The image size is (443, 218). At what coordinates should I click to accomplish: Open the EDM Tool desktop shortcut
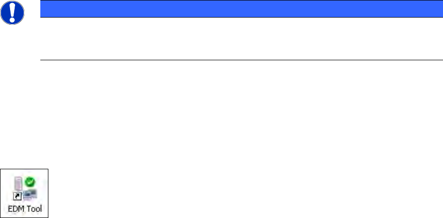point(24,193)
